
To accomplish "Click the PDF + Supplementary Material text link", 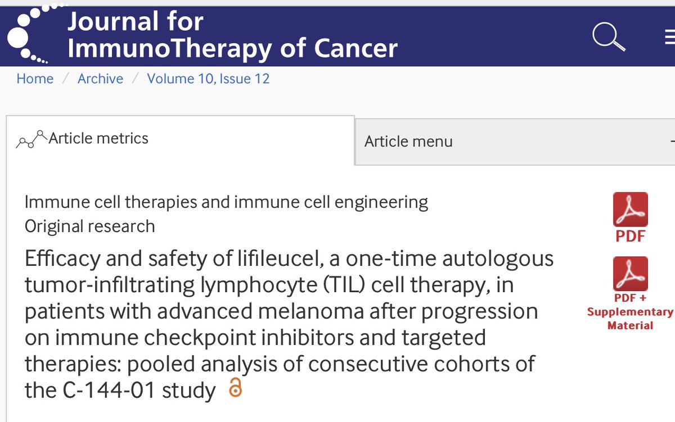I will click(630, 312).
